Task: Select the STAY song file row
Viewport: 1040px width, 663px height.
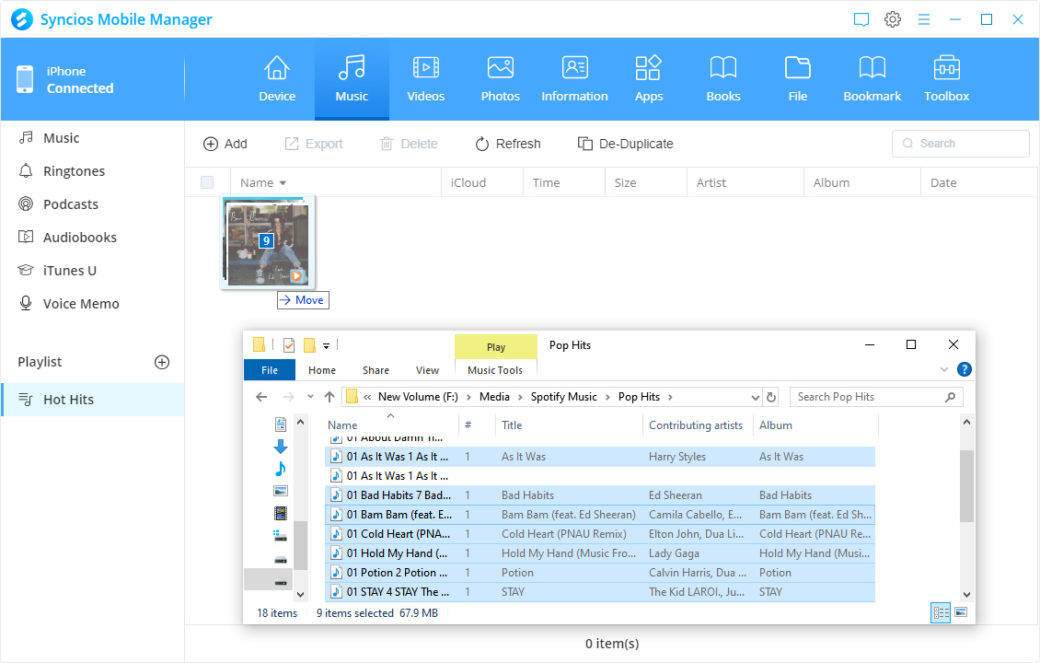Action: [x=600, y=592]
